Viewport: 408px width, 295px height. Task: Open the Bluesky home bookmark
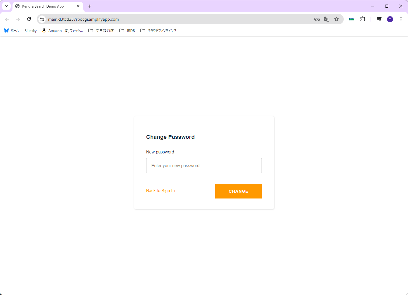20,30
